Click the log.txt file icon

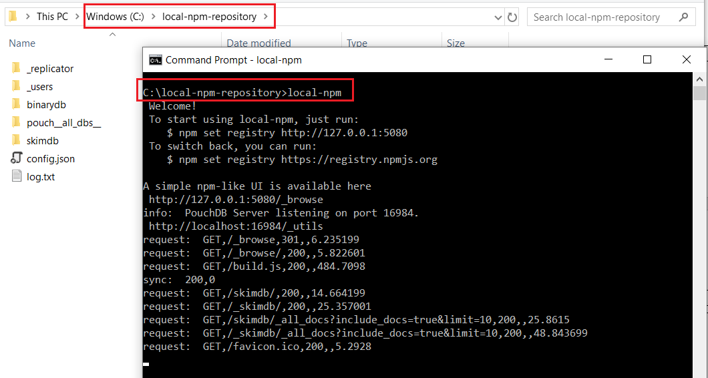click(16, 176)
